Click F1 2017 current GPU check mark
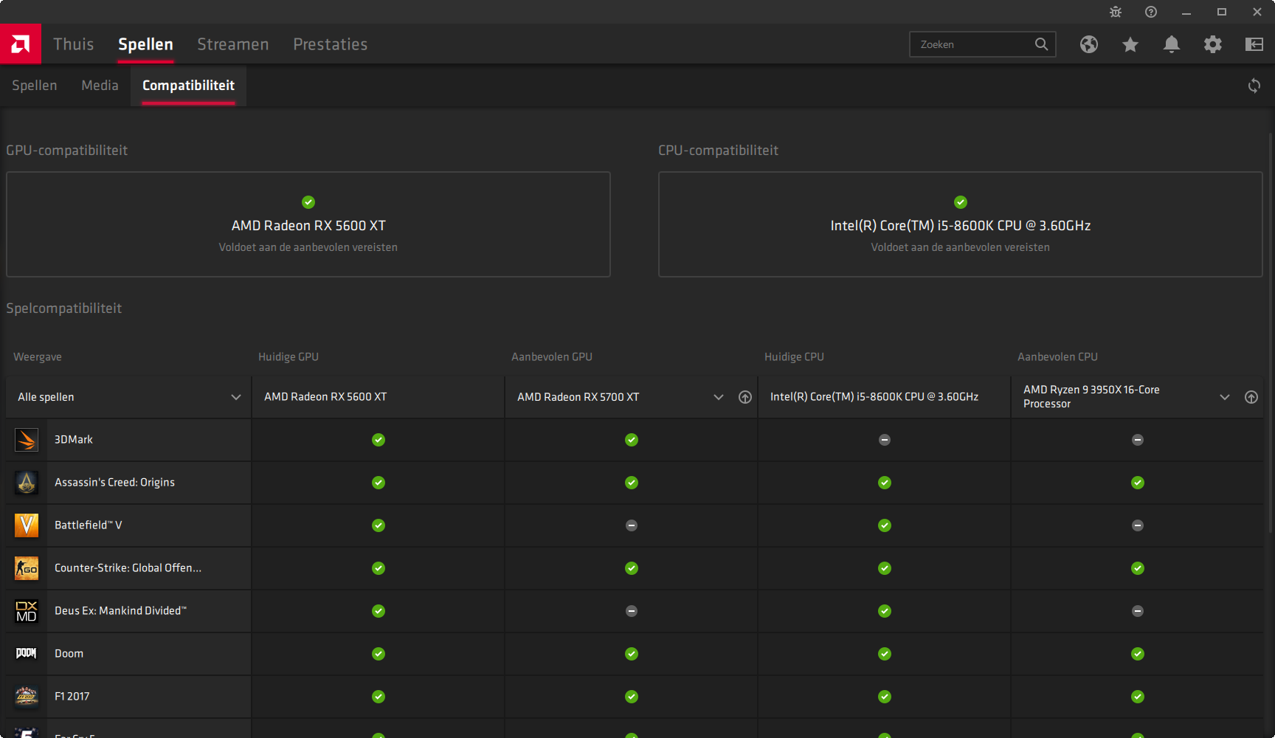Screen dimensions: 1275x738 379,697
